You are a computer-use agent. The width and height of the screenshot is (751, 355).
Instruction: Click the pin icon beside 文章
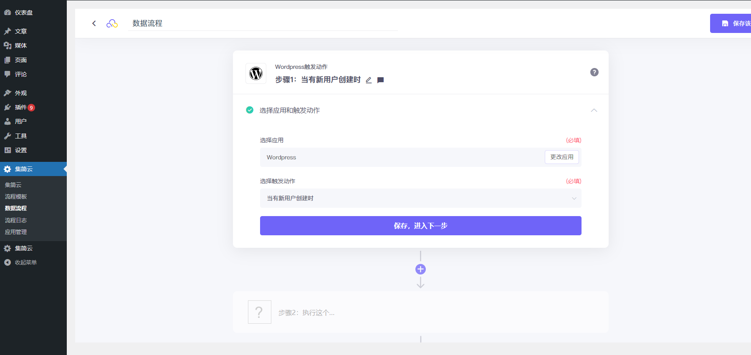(x=8, y=31)
